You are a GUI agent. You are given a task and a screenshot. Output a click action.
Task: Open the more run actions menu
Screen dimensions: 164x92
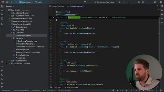coord(128,2)
